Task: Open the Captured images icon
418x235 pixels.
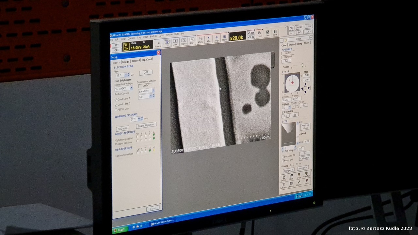Action: click(x=291, y=184)
